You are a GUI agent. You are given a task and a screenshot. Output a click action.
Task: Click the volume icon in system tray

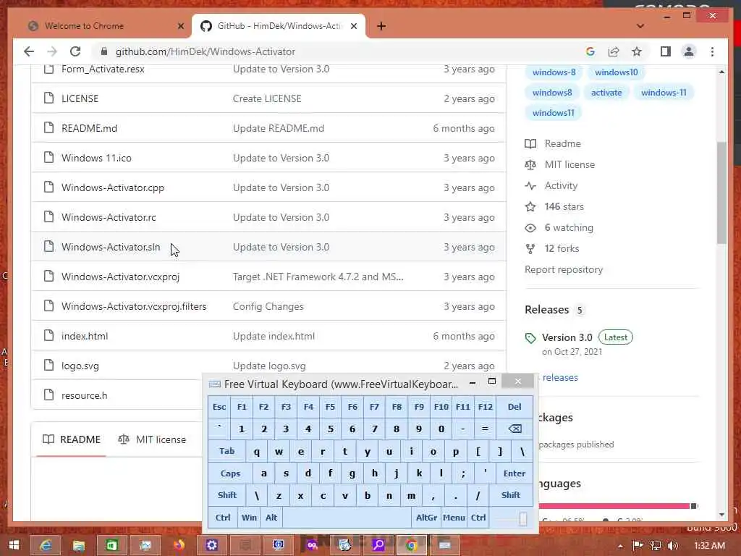pyautogui.click(x=673, y=546)
